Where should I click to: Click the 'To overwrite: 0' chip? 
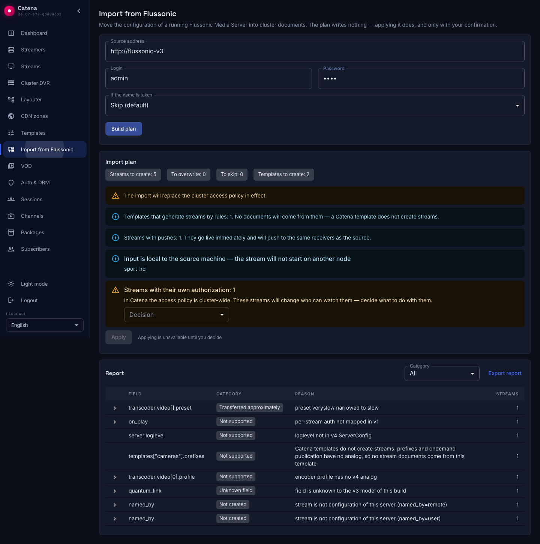[x=189, y=174]
